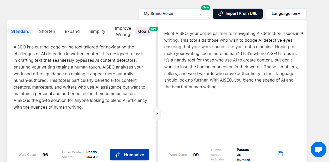Click the left Human Content Indicator label

pyautogui.click(x=72, y=154)
